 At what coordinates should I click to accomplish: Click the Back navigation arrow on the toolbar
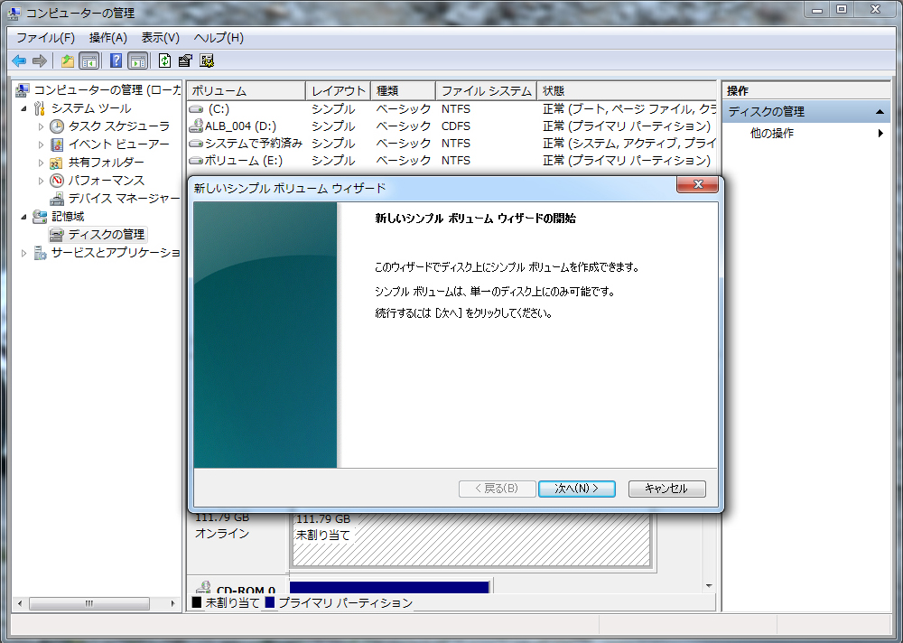tap(20, 61)
